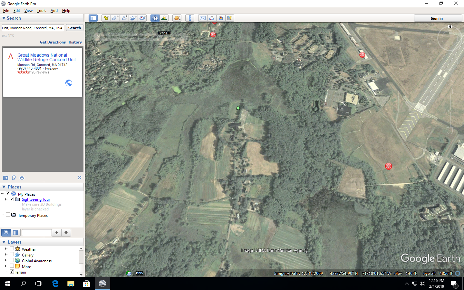The width and height of the screenshot is (464, 290).
Task: Click the Places search magnifier icon
Action: (6, 233)
